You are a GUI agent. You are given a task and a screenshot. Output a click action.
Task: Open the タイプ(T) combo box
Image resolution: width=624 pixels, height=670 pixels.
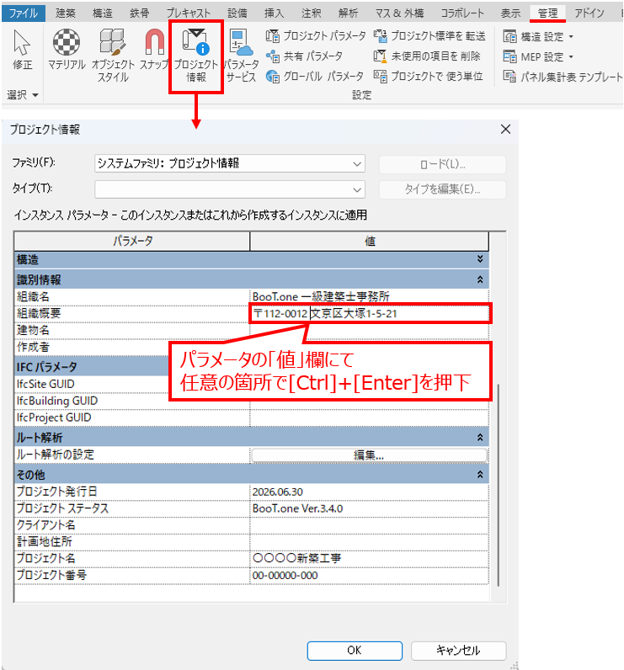click(x=230, y=189)
